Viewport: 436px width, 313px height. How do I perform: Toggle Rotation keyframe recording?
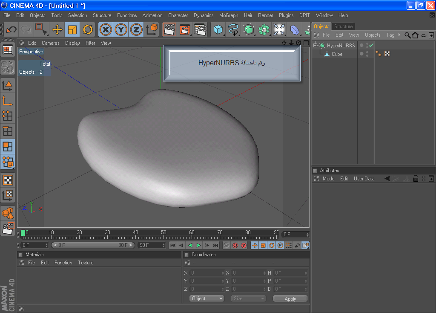click(x=272, y=245)
